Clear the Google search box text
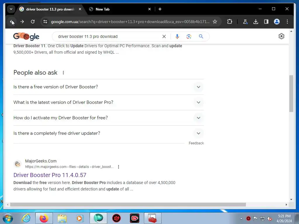Screen dimensions: 299x224 pyautogui.click(x=164, y=36)
